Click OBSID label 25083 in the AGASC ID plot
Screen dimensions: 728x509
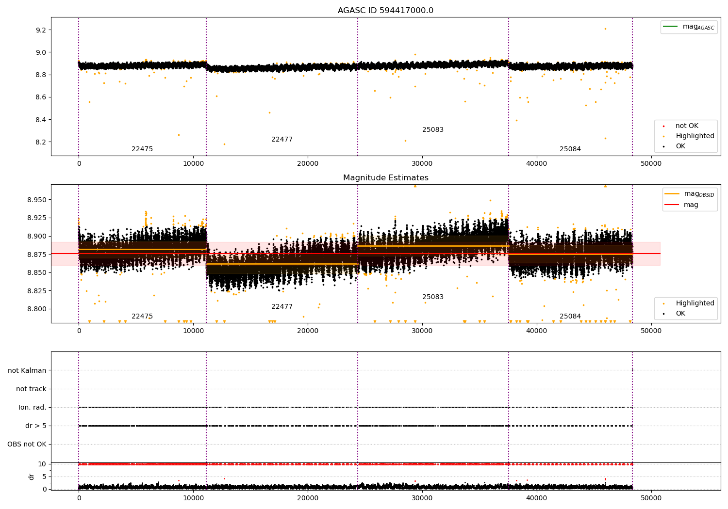[433, 130]
